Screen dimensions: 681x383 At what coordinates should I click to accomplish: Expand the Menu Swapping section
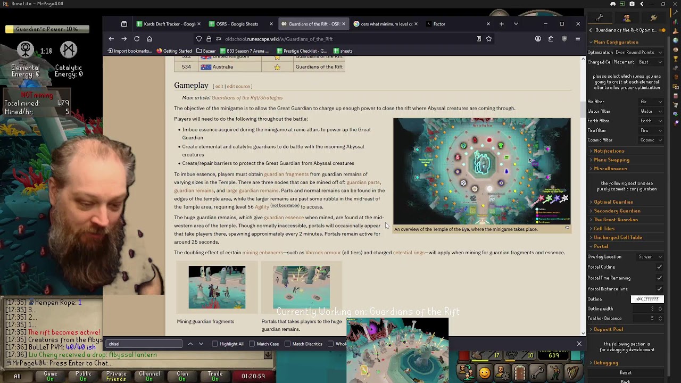click(x=611, y=160)
